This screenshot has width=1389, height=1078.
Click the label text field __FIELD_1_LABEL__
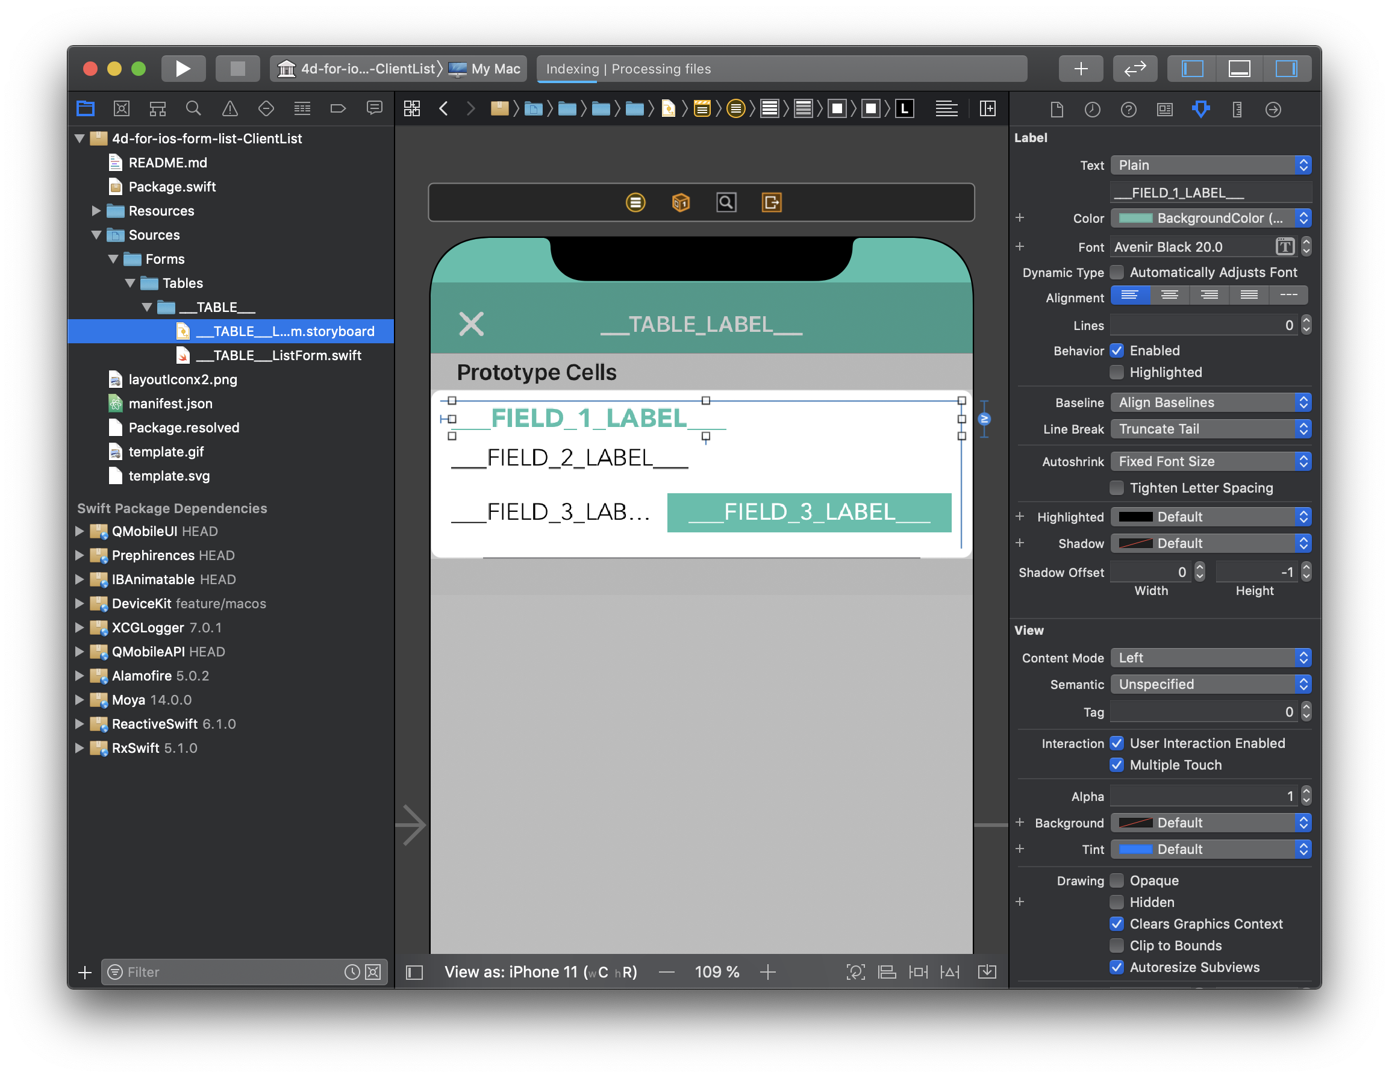click(1210, 193)
